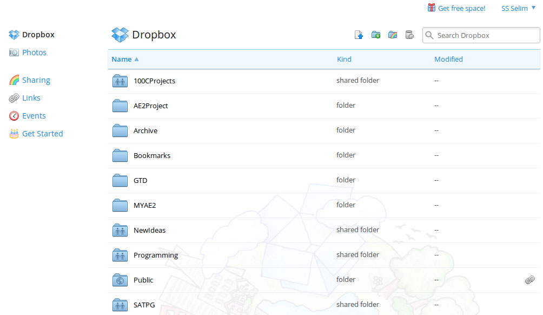This screenshot has height=315, width=543.
Task: Open the SATPG folder name
Action: 144,305
